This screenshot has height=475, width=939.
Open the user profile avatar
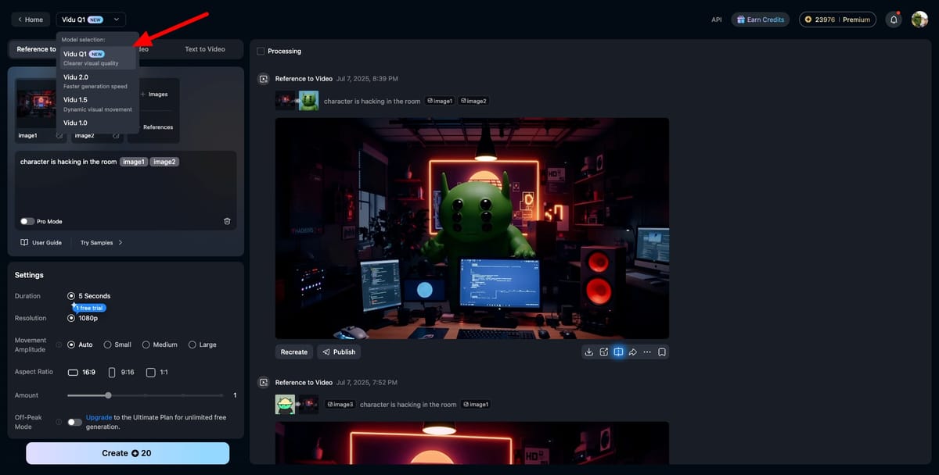pyautogui.click(x=919, y=20)
